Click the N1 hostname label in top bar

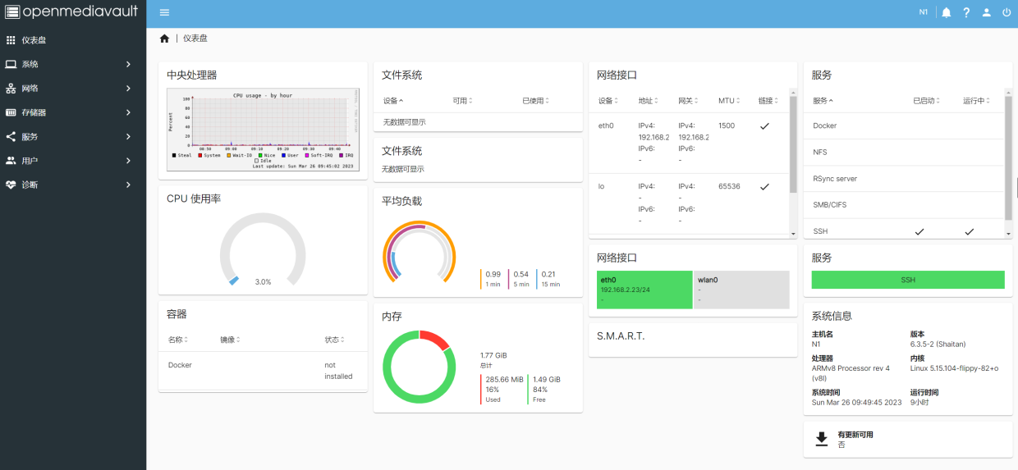pyautogui.click(x=924, y=12)
